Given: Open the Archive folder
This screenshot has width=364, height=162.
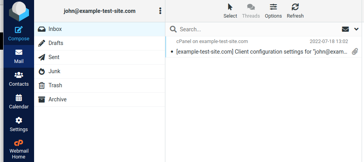Looking at the screenshot, I should pos(57,99).
